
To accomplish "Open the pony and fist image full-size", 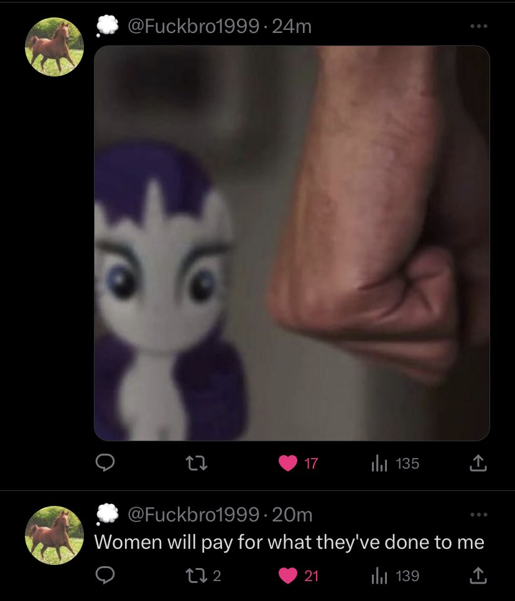I will coord(292,243).
